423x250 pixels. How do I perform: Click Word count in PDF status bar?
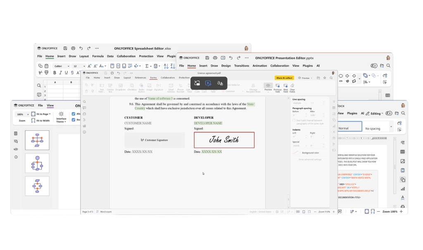[x=104, y=212]
